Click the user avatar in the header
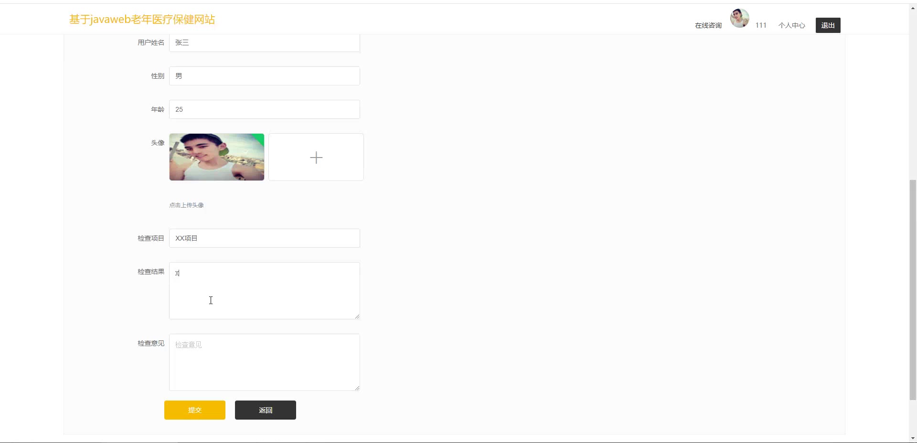Screen dimensions: 917x443 [x=739, y=18]
